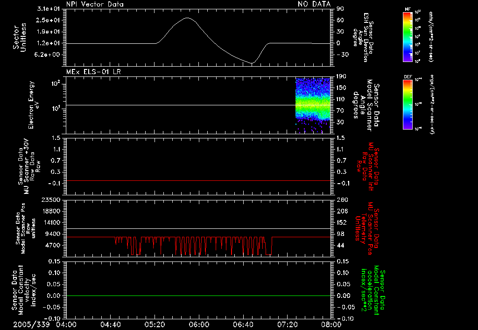Click the MEx ELS-01 LR title
The height and width of the screenshot is (330, 478).
93,72
